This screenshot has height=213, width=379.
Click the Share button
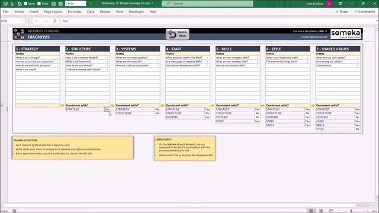coord(342,12)
